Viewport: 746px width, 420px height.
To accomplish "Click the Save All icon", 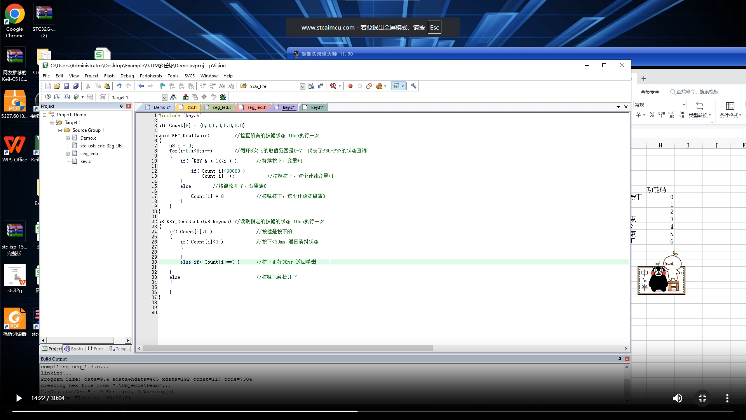I will 76,86.
